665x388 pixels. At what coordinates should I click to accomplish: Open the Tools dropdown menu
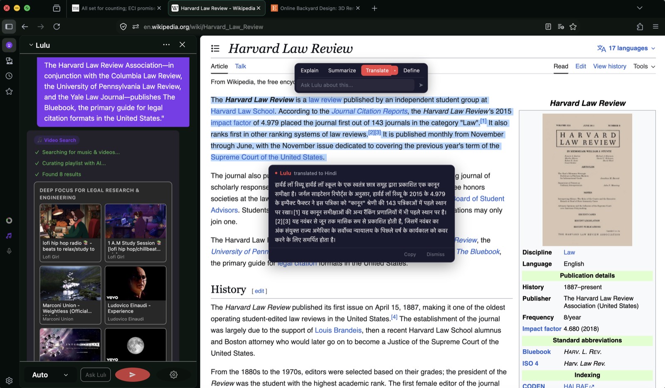[x=644, y=66]
